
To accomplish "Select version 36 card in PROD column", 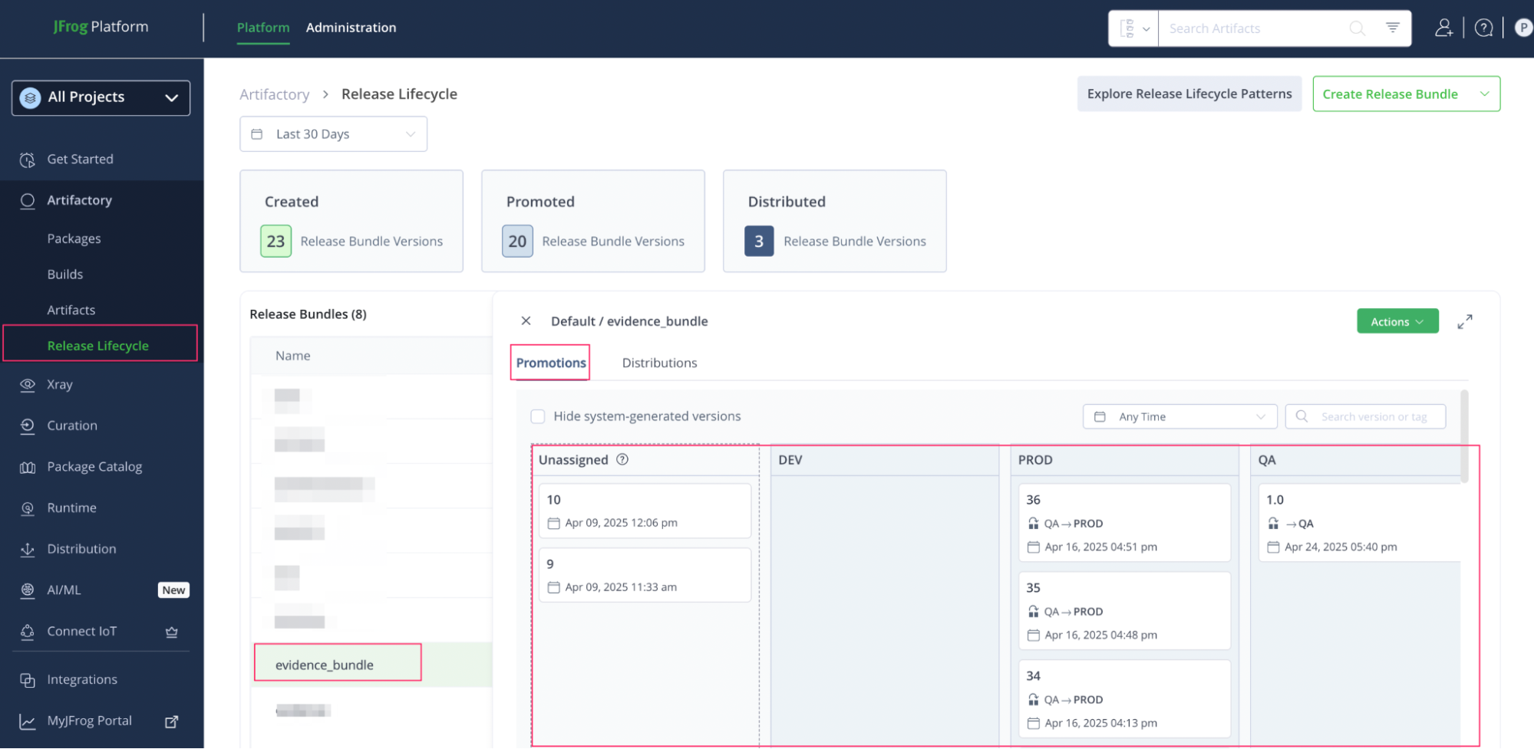I will click(1123, 522).
